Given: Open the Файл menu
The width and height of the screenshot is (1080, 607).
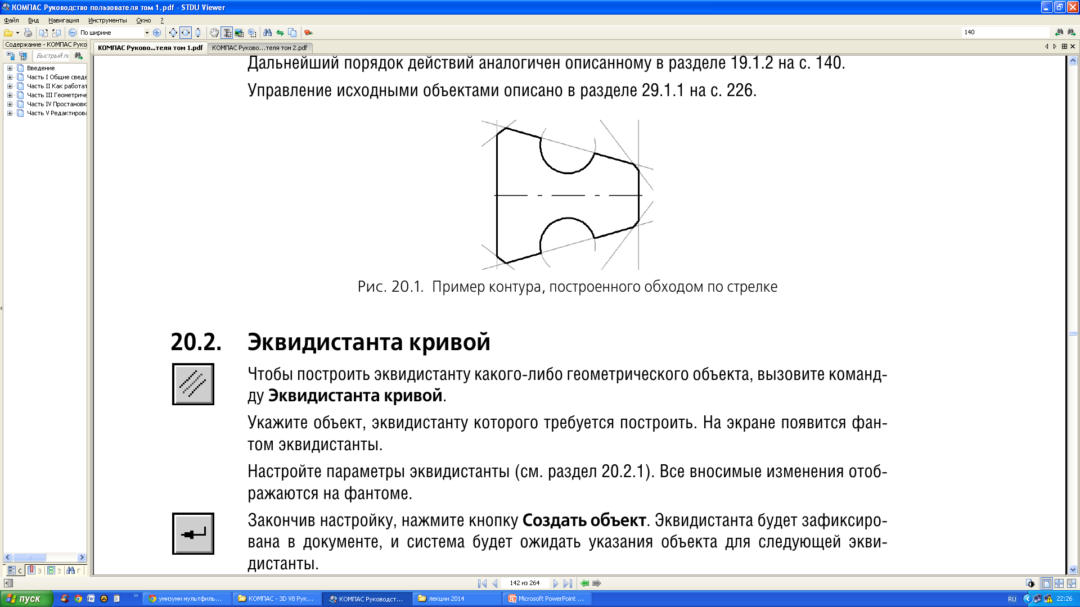Looking at the screenshot, I should tap(11, 20).
